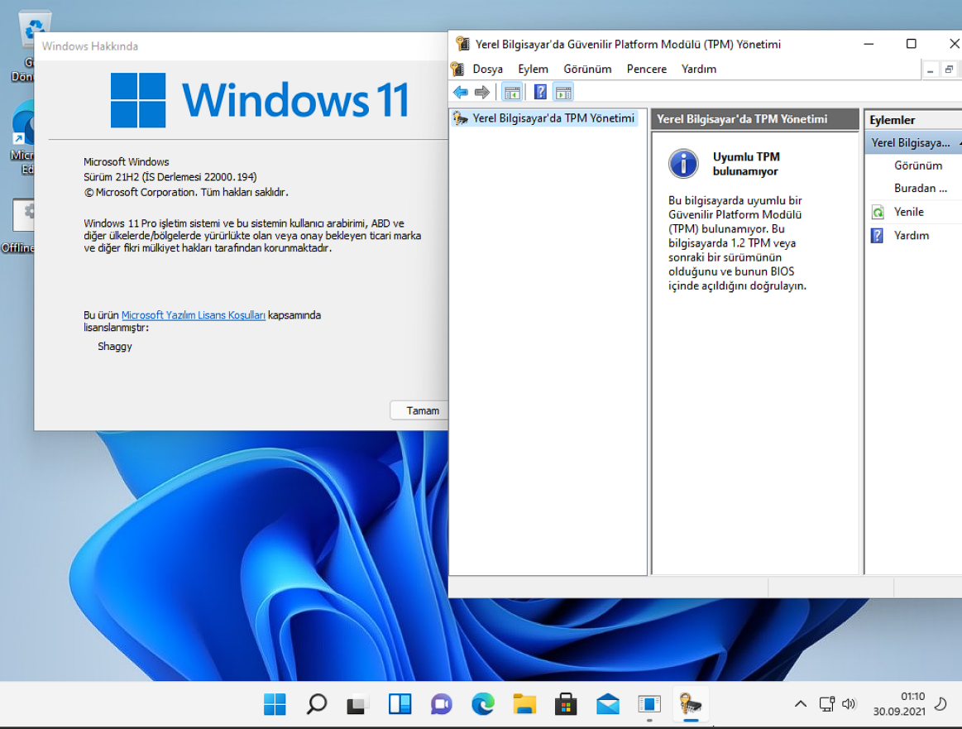Collapse the Yerel Bilgisaya... actions section
The height and width of the screenshot is (729, 962).
click(959, 143)
